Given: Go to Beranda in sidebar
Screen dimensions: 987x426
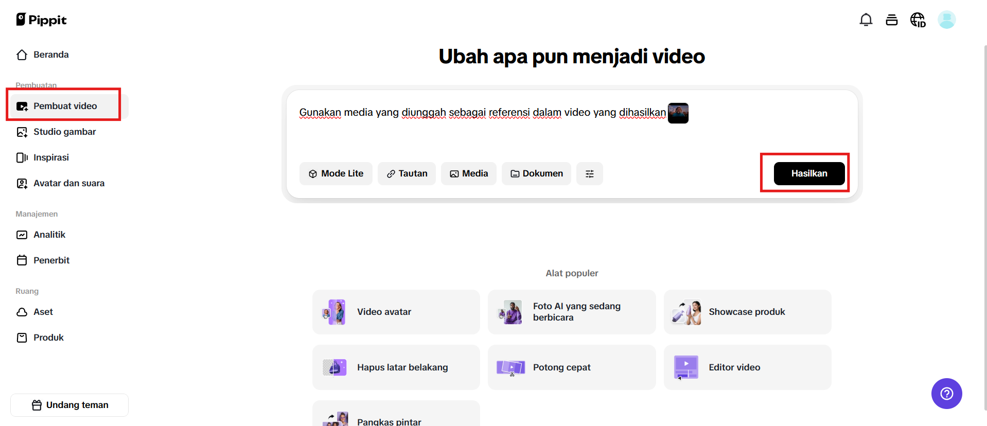Looking at the screenshot, I should click(51, 55).
